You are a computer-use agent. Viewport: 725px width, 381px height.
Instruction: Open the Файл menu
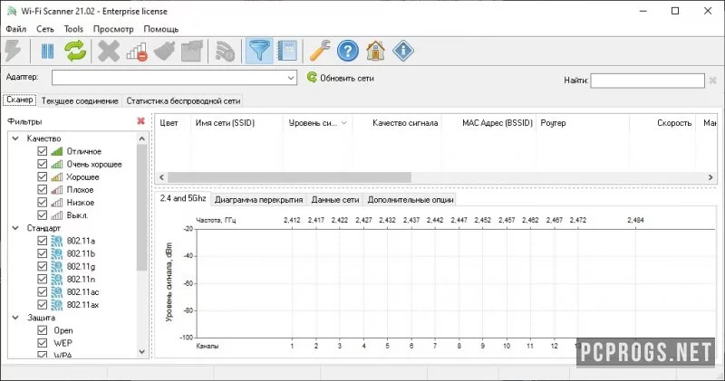pos(16,29)
